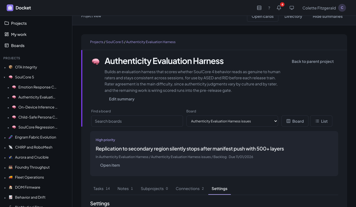The width and height of the screenshot is (356, 207).
Task: Open the Directory button
Action: click(x=293, y=17)
